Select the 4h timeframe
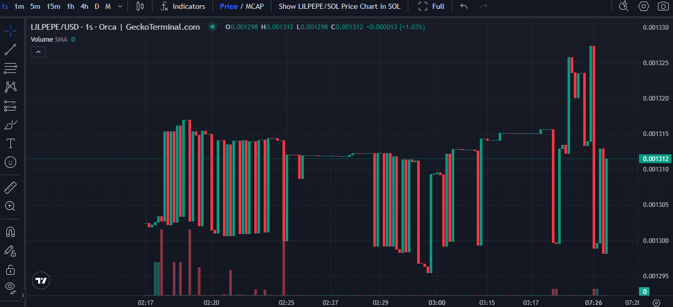Viewport: 673px width, 307px height. tap(84, 6)
